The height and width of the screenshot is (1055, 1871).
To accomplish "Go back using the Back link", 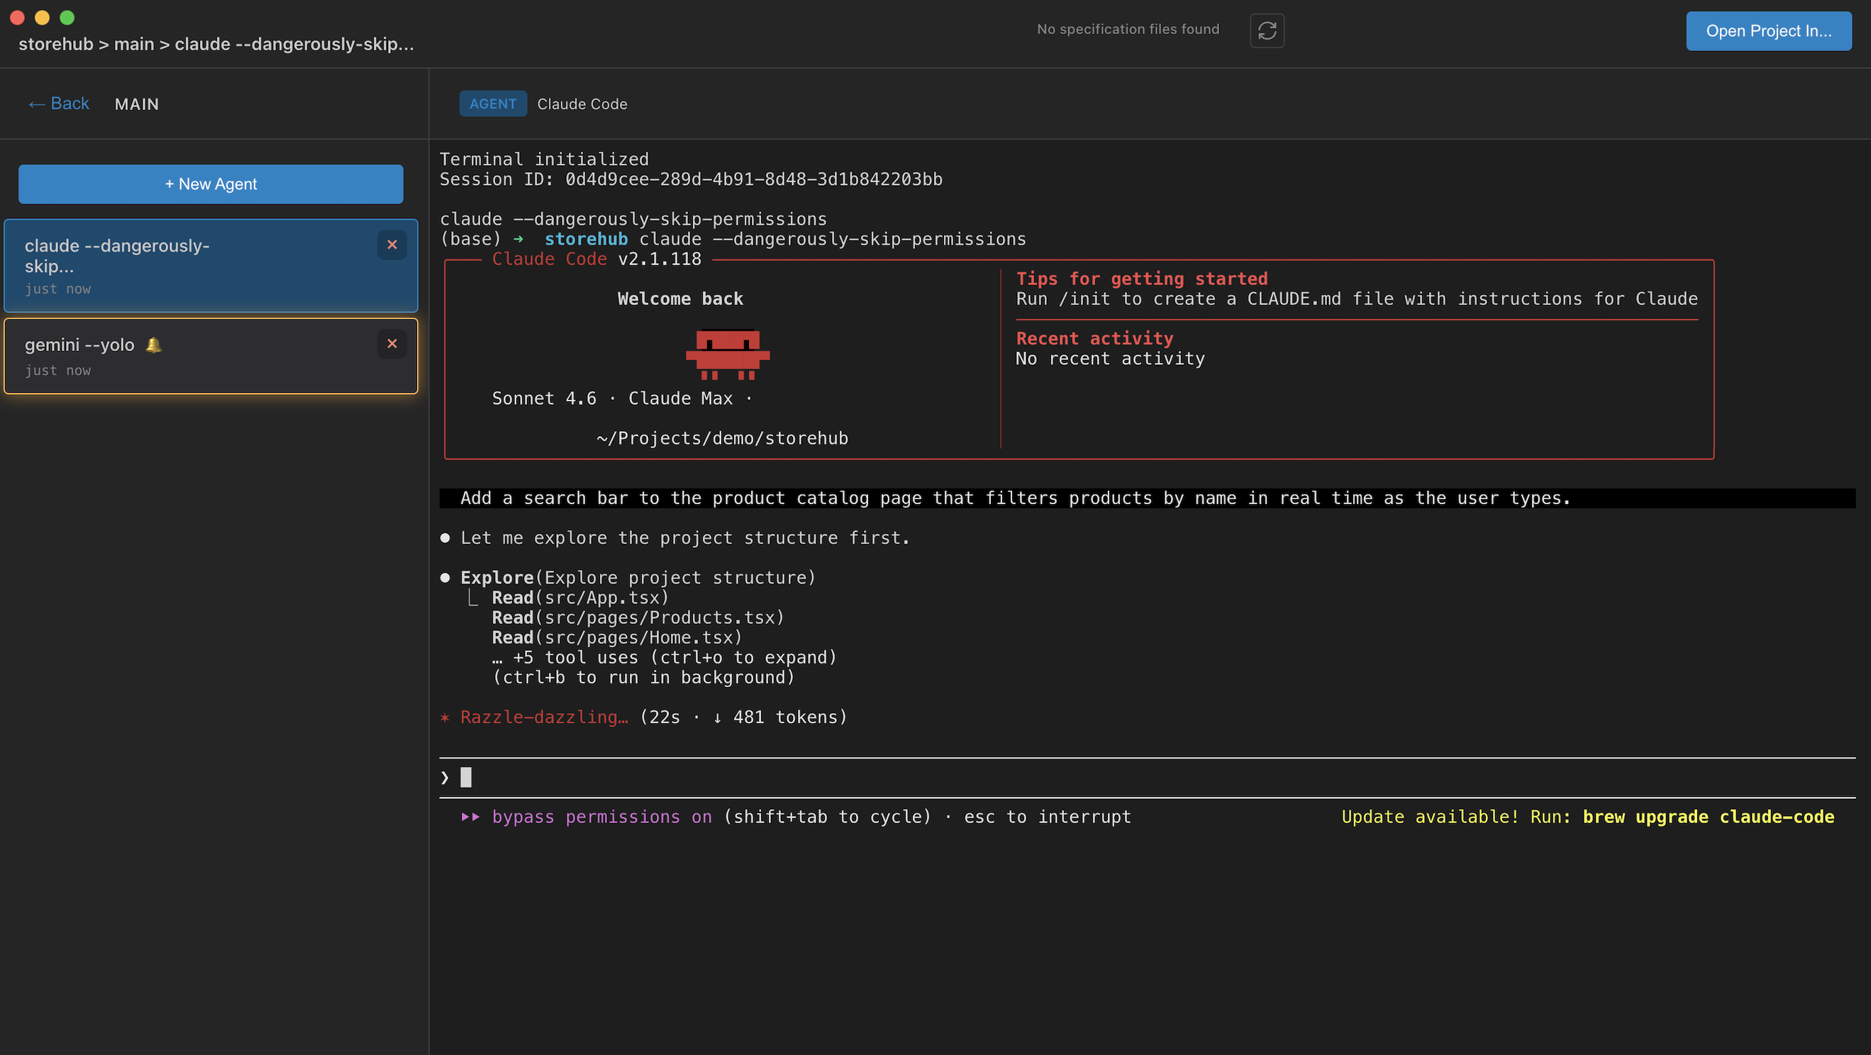I will [58, 104].
